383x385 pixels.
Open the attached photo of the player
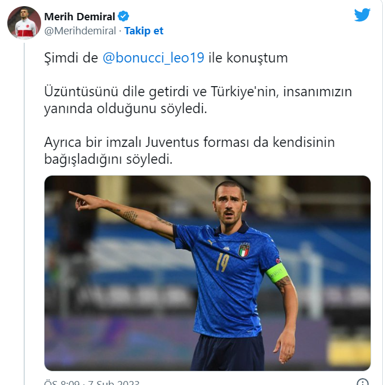[x=207, y=273]
